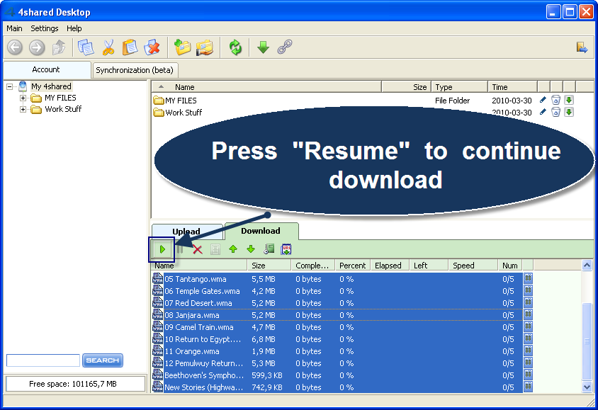This screenshot has width=598, height=410.
Task: Download MY FILES using its green arrow icon
Action: click(569, 101)
